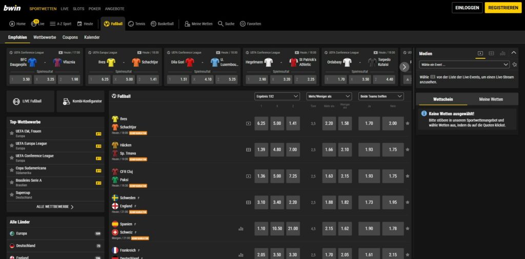
Task: Switch the Medien panel to statistics view
Action: point(502,53)
